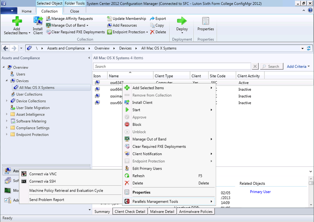314x222 pixels.
Task: Click the refresh icon in address bar
Action: coord(309,48)
